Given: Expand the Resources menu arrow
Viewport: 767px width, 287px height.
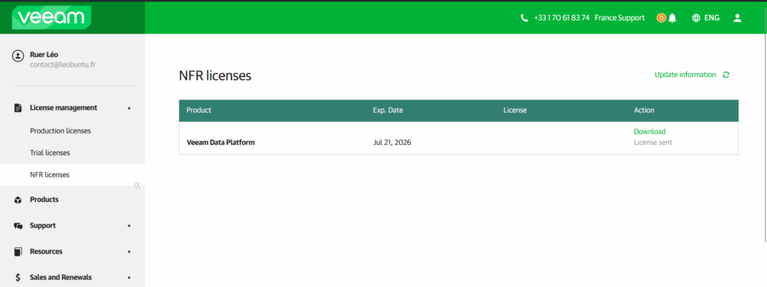Looking at the screenshot, I should 129,252.
